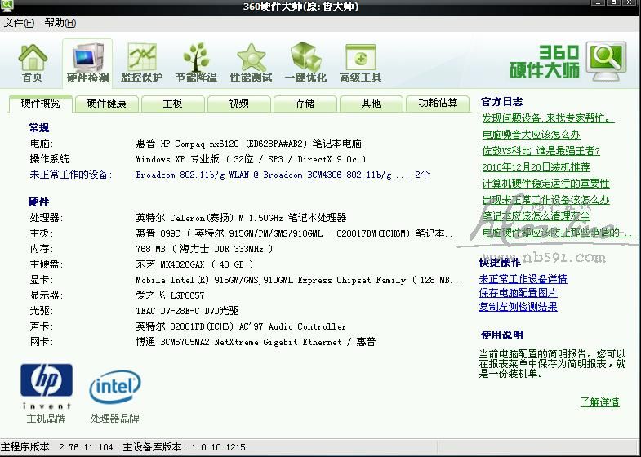Select the AC'97 Audio Controller value
Image resolution: width=641 pixels, height=457 pixels.
tap(241, 326)
